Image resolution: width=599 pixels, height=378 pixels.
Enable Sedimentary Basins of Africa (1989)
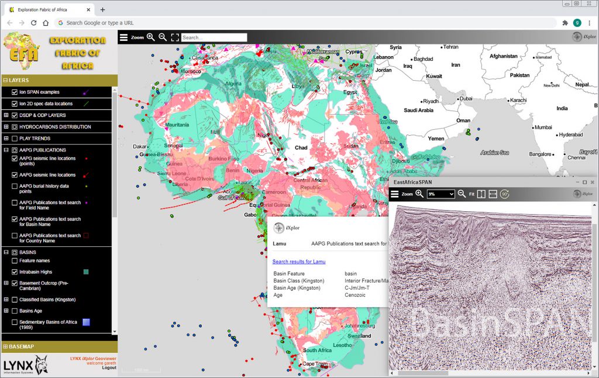click(15, 322)
